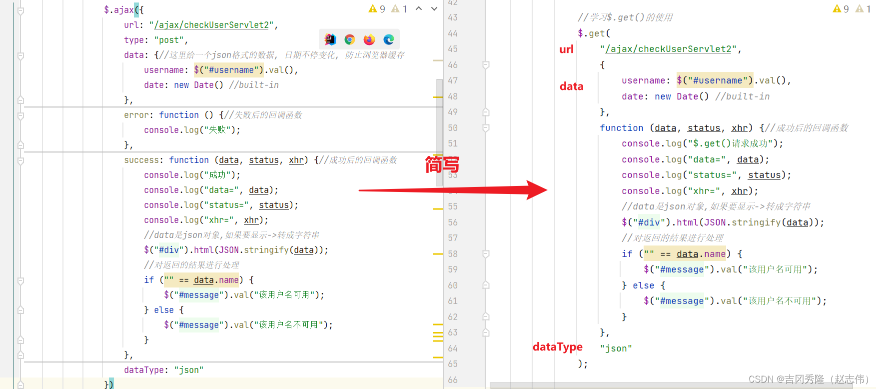Open page in Chrome browser
Screen dimensions: 876x389
coord(350,39)
